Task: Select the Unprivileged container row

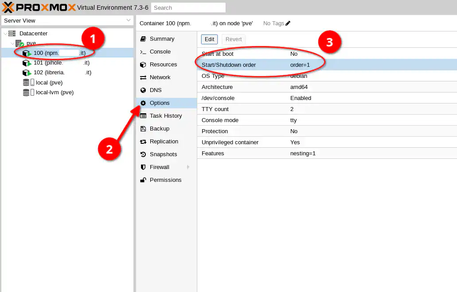Action: (x=327, y=142)
